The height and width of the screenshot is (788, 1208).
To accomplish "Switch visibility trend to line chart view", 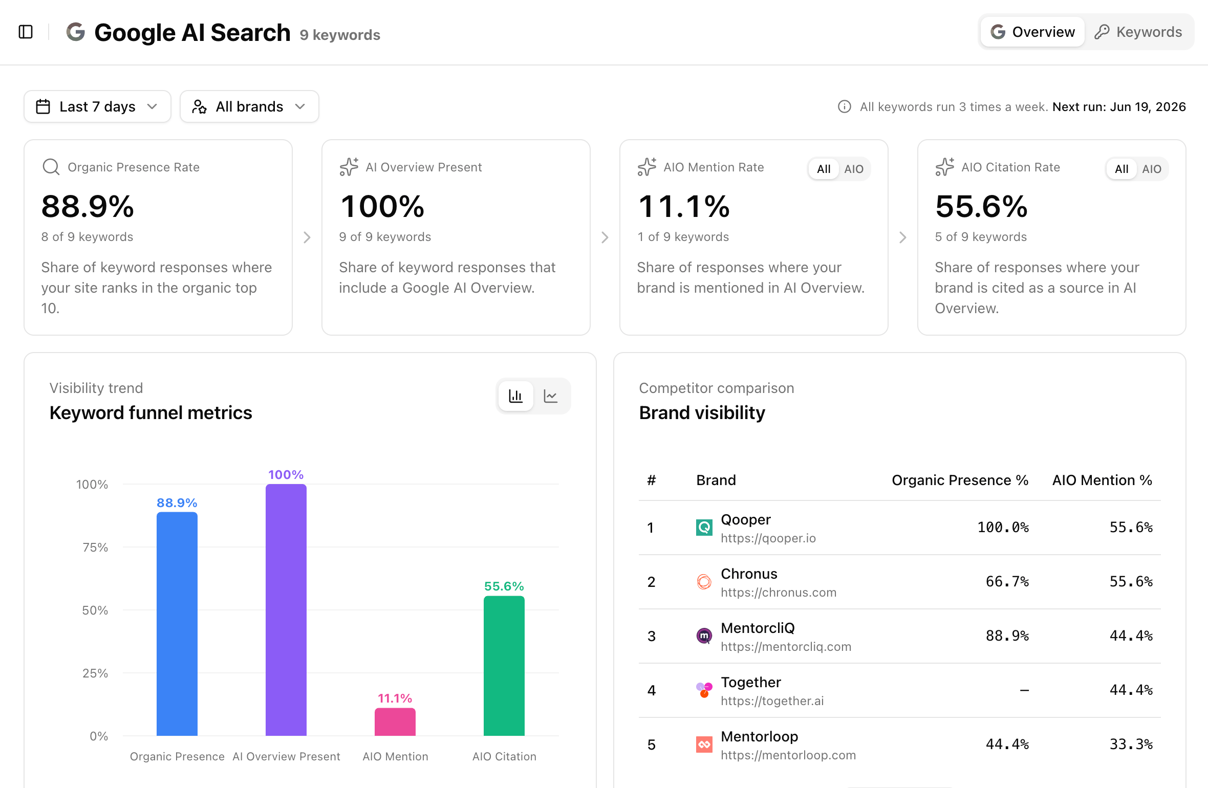I will coord(551,396).
